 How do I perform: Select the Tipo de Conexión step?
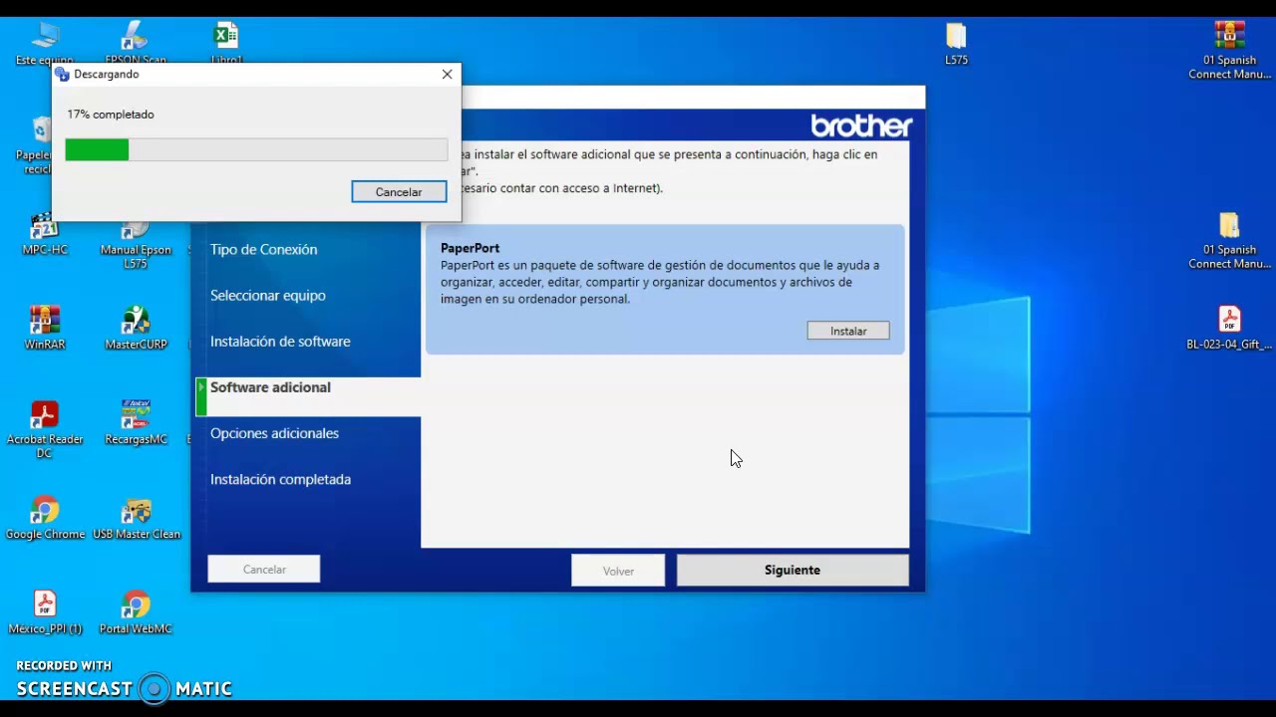[x=263, y=249]
